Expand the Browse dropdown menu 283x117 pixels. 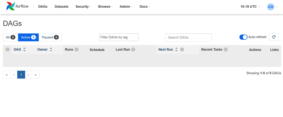(105, 7)
